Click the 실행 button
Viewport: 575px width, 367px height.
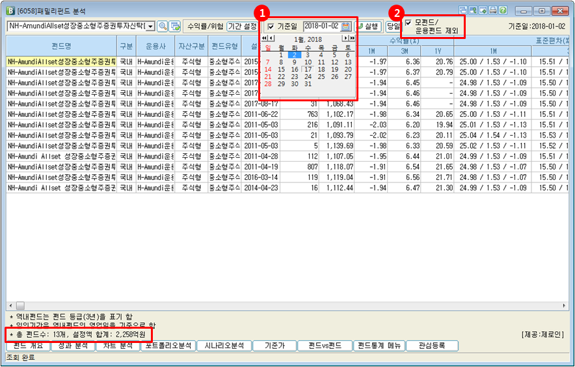368,27
